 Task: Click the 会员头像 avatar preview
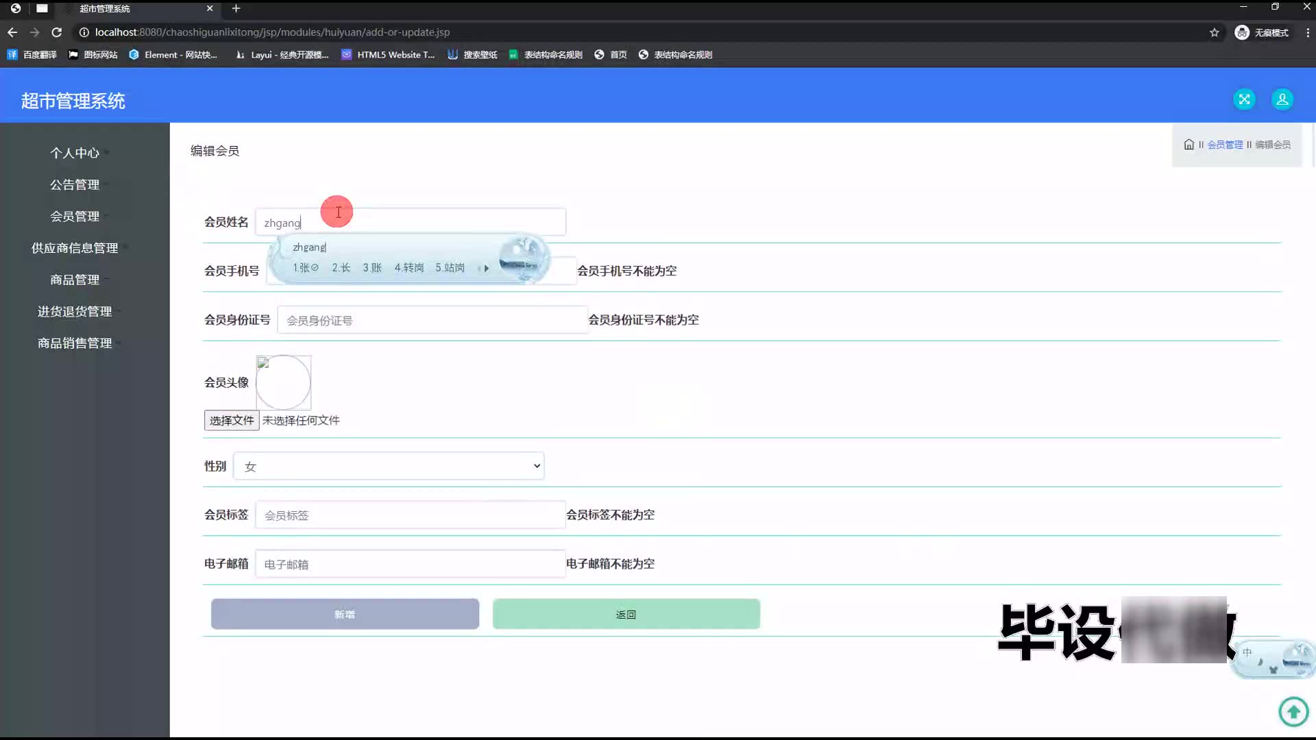pyautogui.click(x=284, y=382)
